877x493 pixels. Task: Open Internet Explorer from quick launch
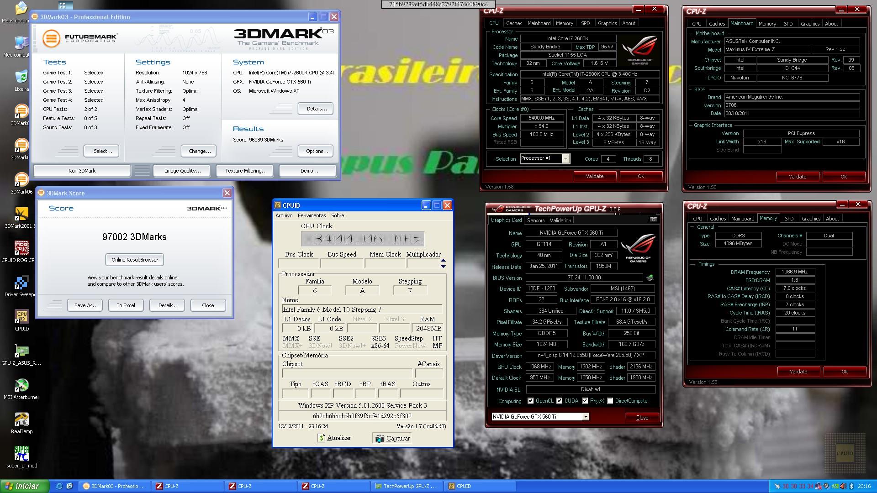tap(59, 486)
